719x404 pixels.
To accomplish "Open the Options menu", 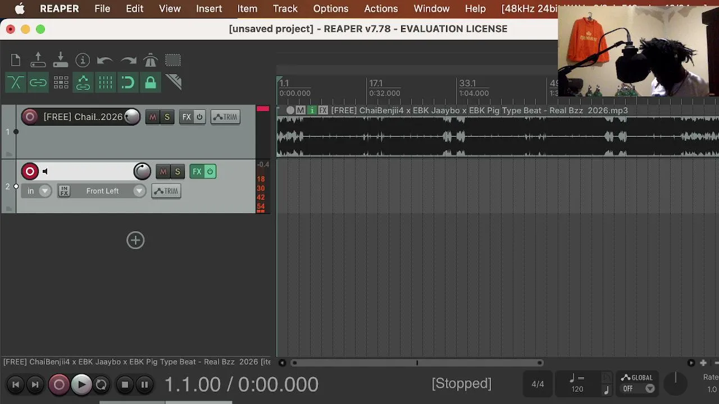I will tap(331, 8).
